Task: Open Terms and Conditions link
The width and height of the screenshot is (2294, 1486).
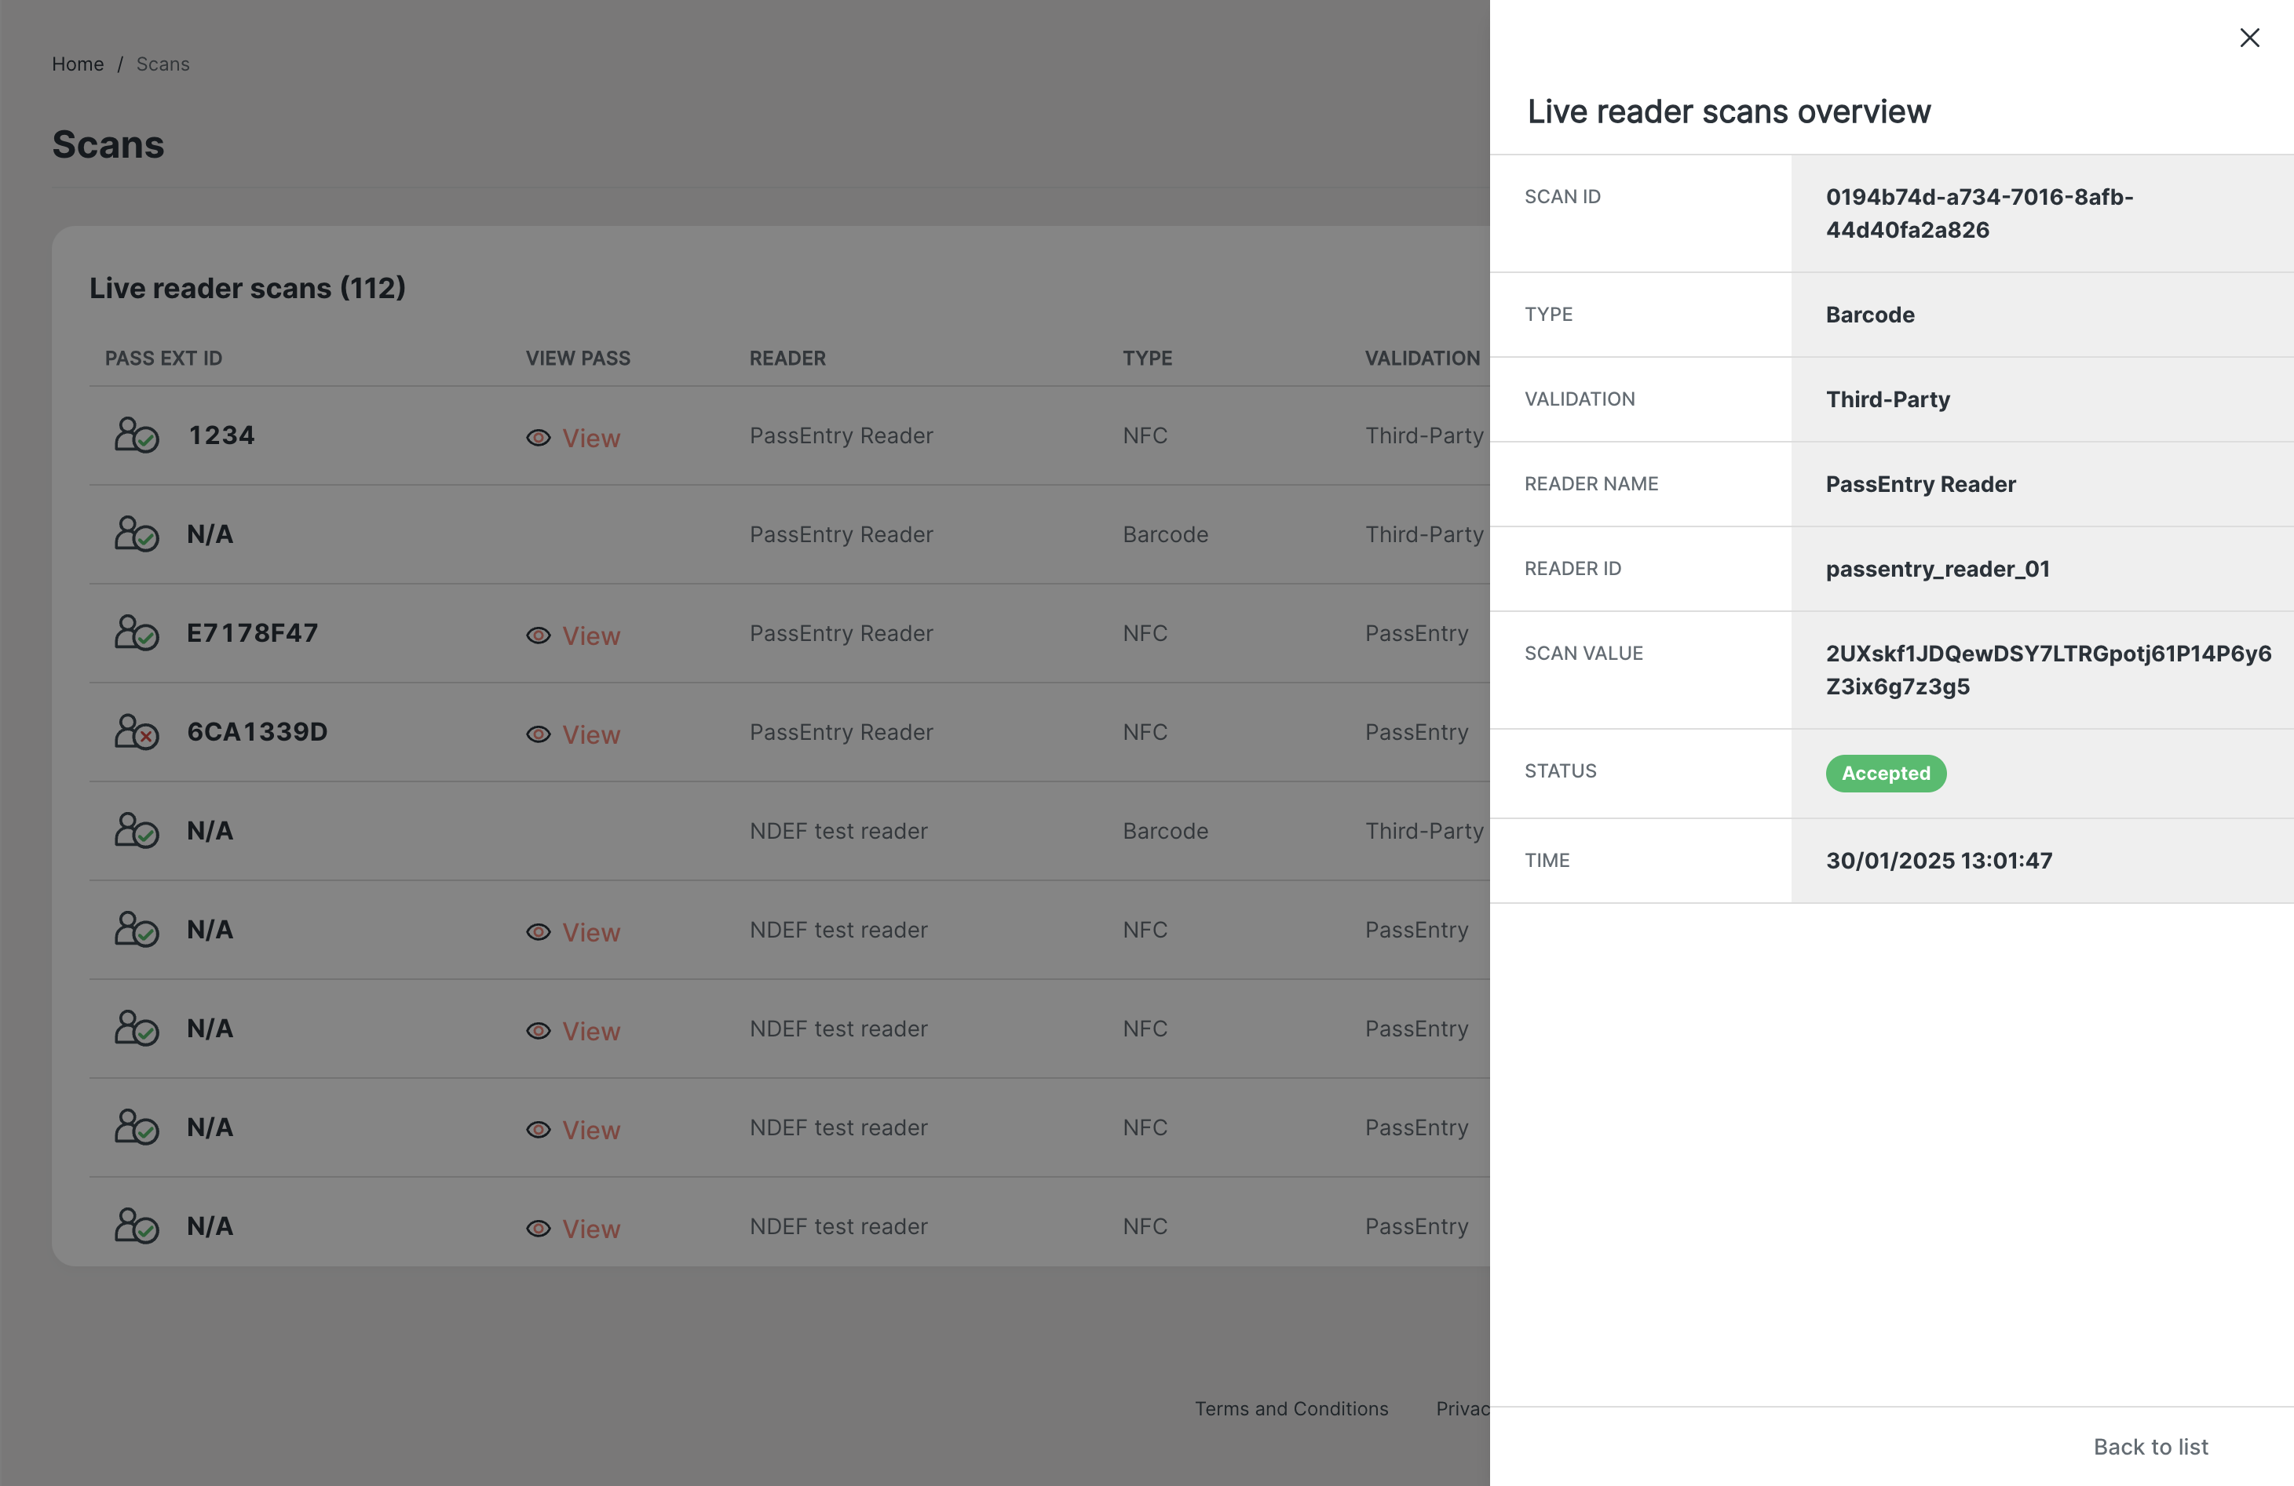Action: point(1291,1408)
